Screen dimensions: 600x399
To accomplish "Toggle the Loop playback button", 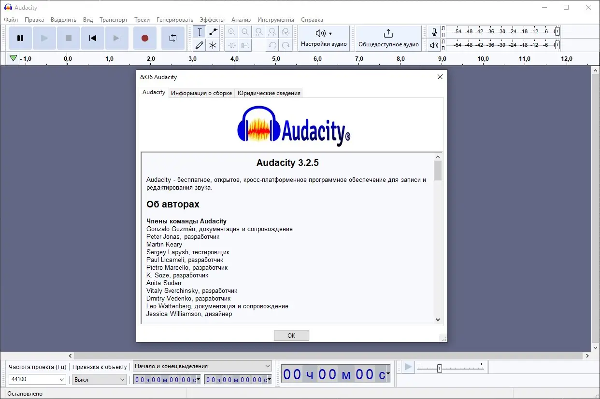I will point(173,38).
